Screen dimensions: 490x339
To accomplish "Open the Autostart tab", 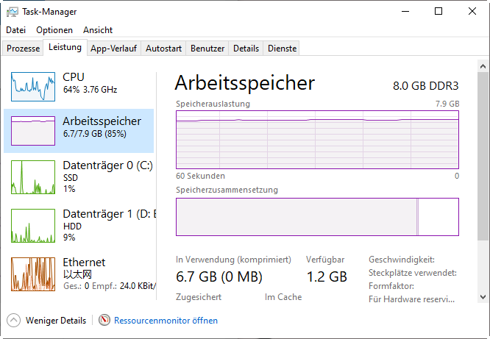I will point(163,49).
